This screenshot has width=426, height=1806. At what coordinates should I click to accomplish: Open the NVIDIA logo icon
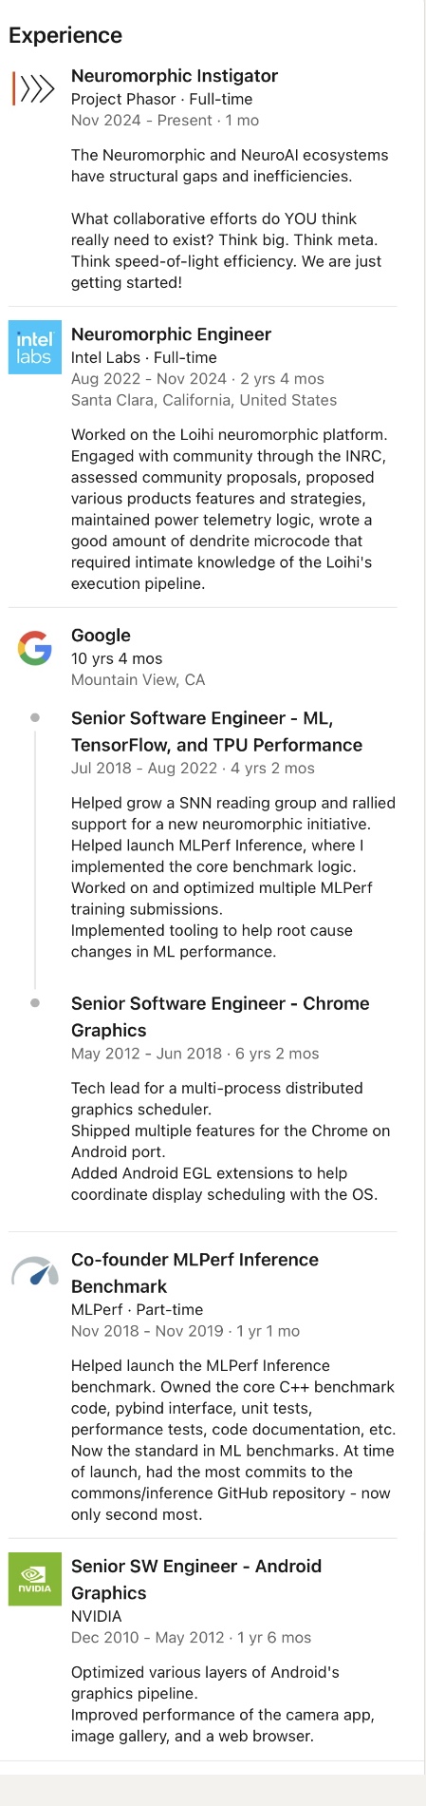(34, 1579)
